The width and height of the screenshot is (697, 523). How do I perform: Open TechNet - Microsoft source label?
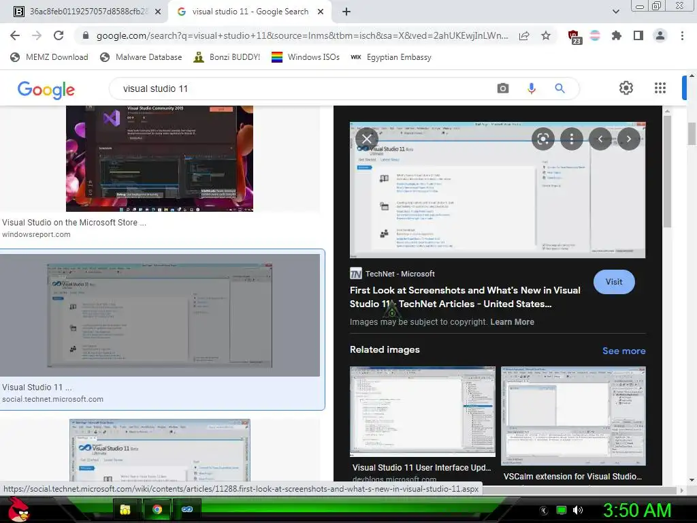click(392, 274)
